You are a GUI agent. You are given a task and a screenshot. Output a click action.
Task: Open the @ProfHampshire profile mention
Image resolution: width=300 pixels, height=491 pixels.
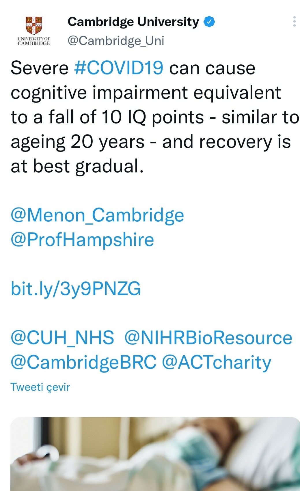tap(82, 240)
